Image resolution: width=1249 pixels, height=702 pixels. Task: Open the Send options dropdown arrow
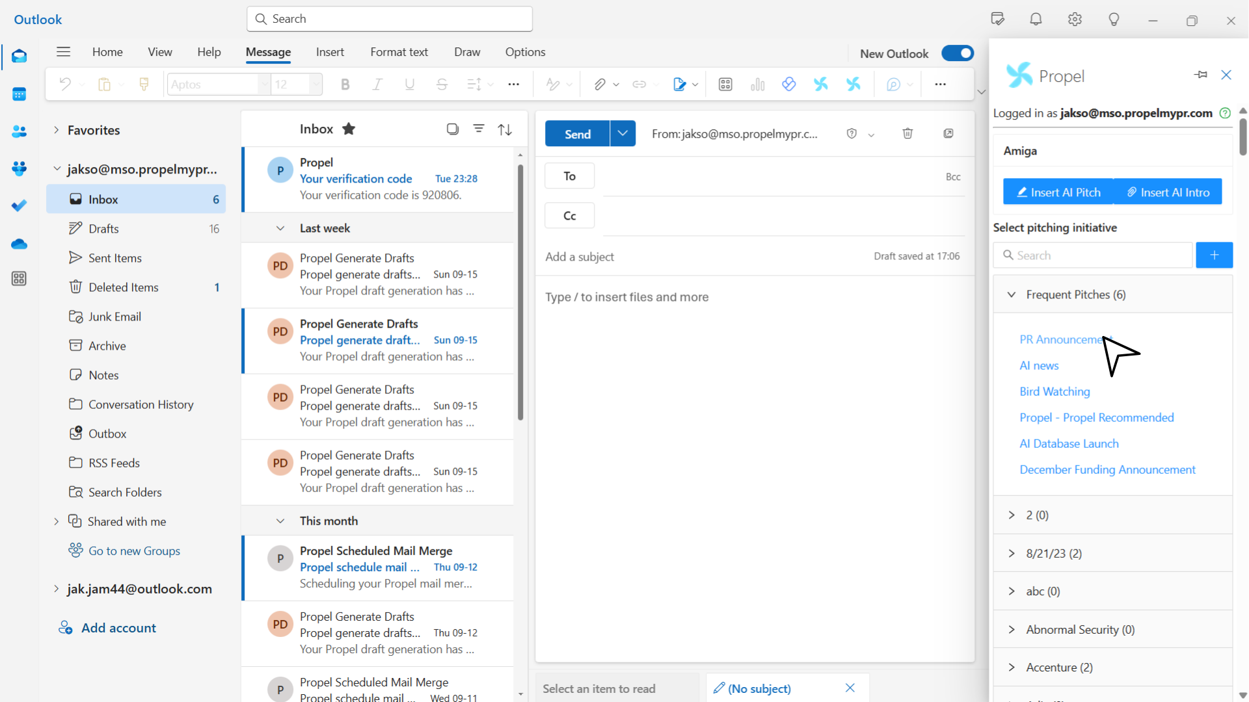point(623,133)
